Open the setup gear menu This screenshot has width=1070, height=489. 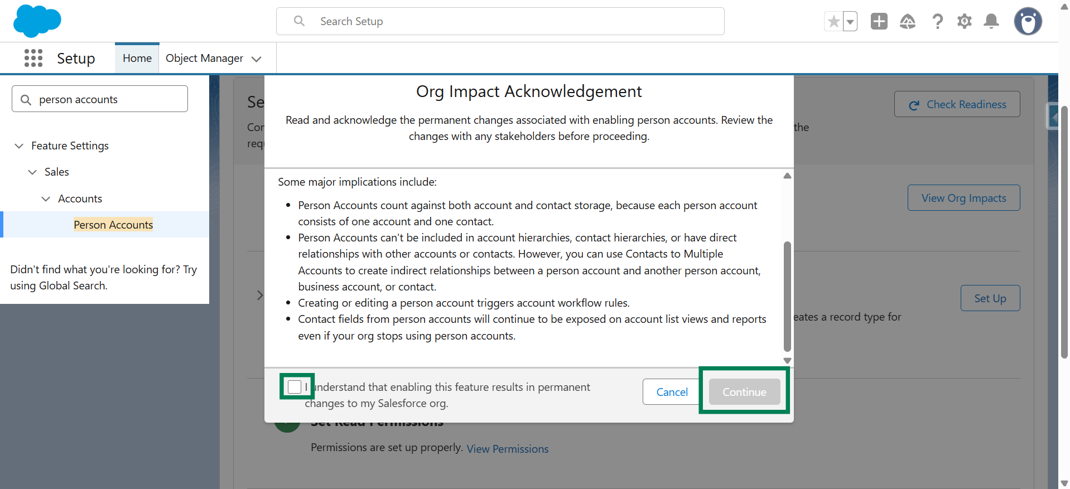(x=964, y=22)
